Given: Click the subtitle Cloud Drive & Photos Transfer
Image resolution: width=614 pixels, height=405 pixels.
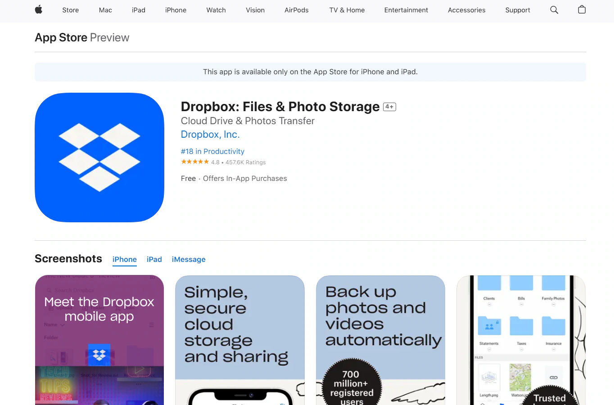Looking at the screenshot, I should pos(248,121).
